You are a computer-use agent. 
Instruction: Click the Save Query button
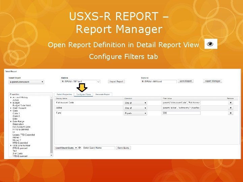123,148
